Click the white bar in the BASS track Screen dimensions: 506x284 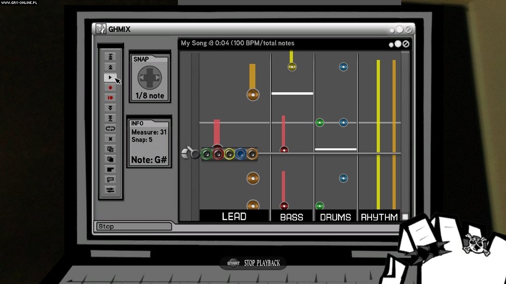292,93
